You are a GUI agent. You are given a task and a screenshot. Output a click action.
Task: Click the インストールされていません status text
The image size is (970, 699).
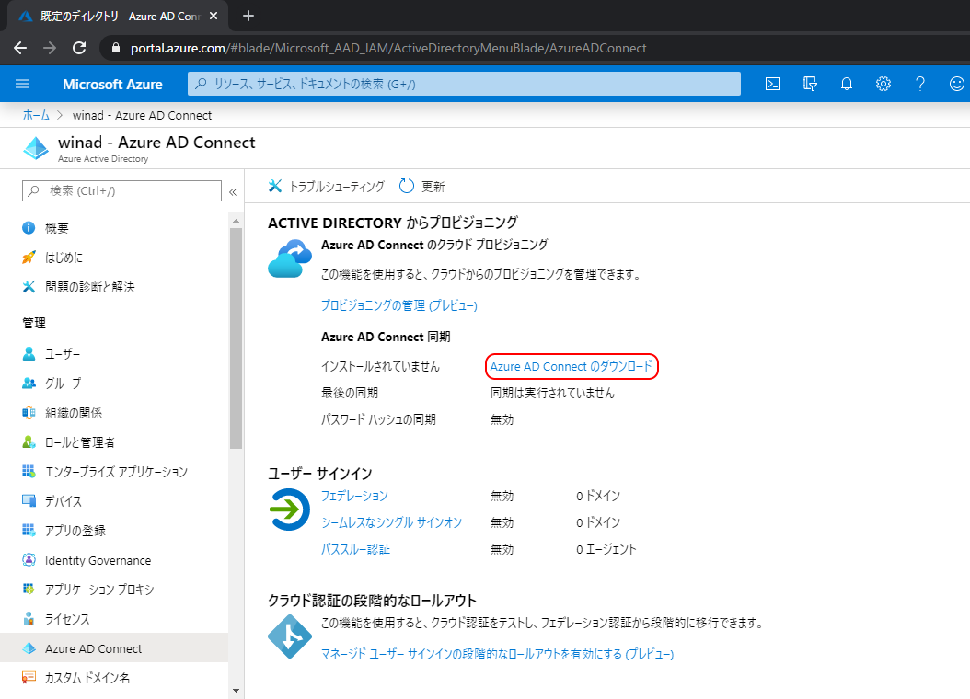coord(380,366)
